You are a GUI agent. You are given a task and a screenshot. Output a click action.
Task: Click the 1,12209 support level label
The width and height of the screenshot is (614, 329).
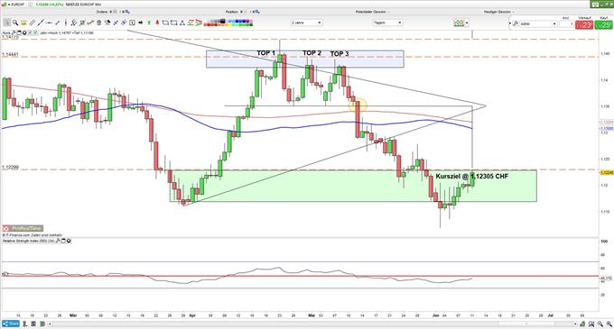[x=10, y=167]
